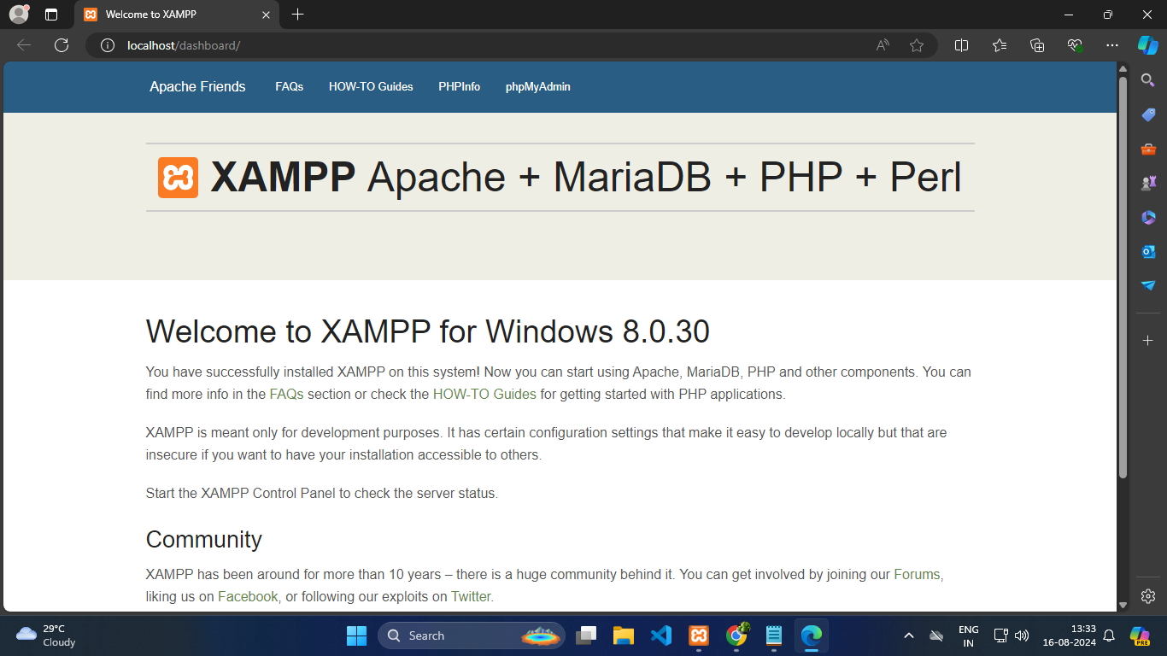Open sidebar settings gear icon
Screen dimensions: 1167x656
pyautogui.click(x=1148, y=596)
